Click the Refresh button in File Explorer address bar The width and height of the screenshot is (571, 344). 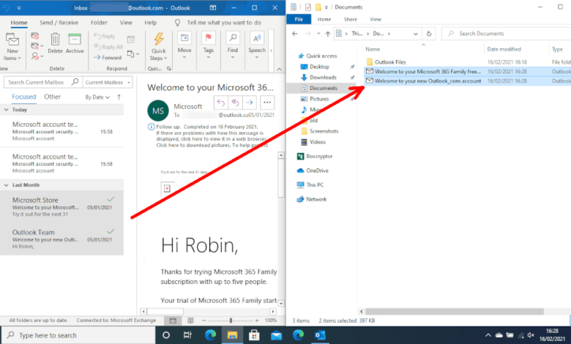pos(429,34)
